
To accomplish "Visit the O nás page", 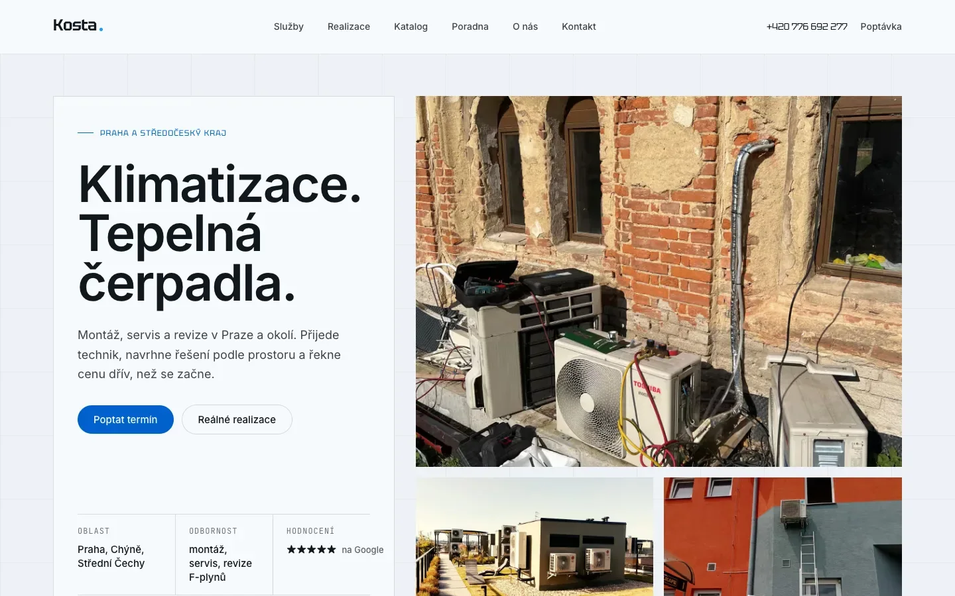I will click(x=525, y=26).
